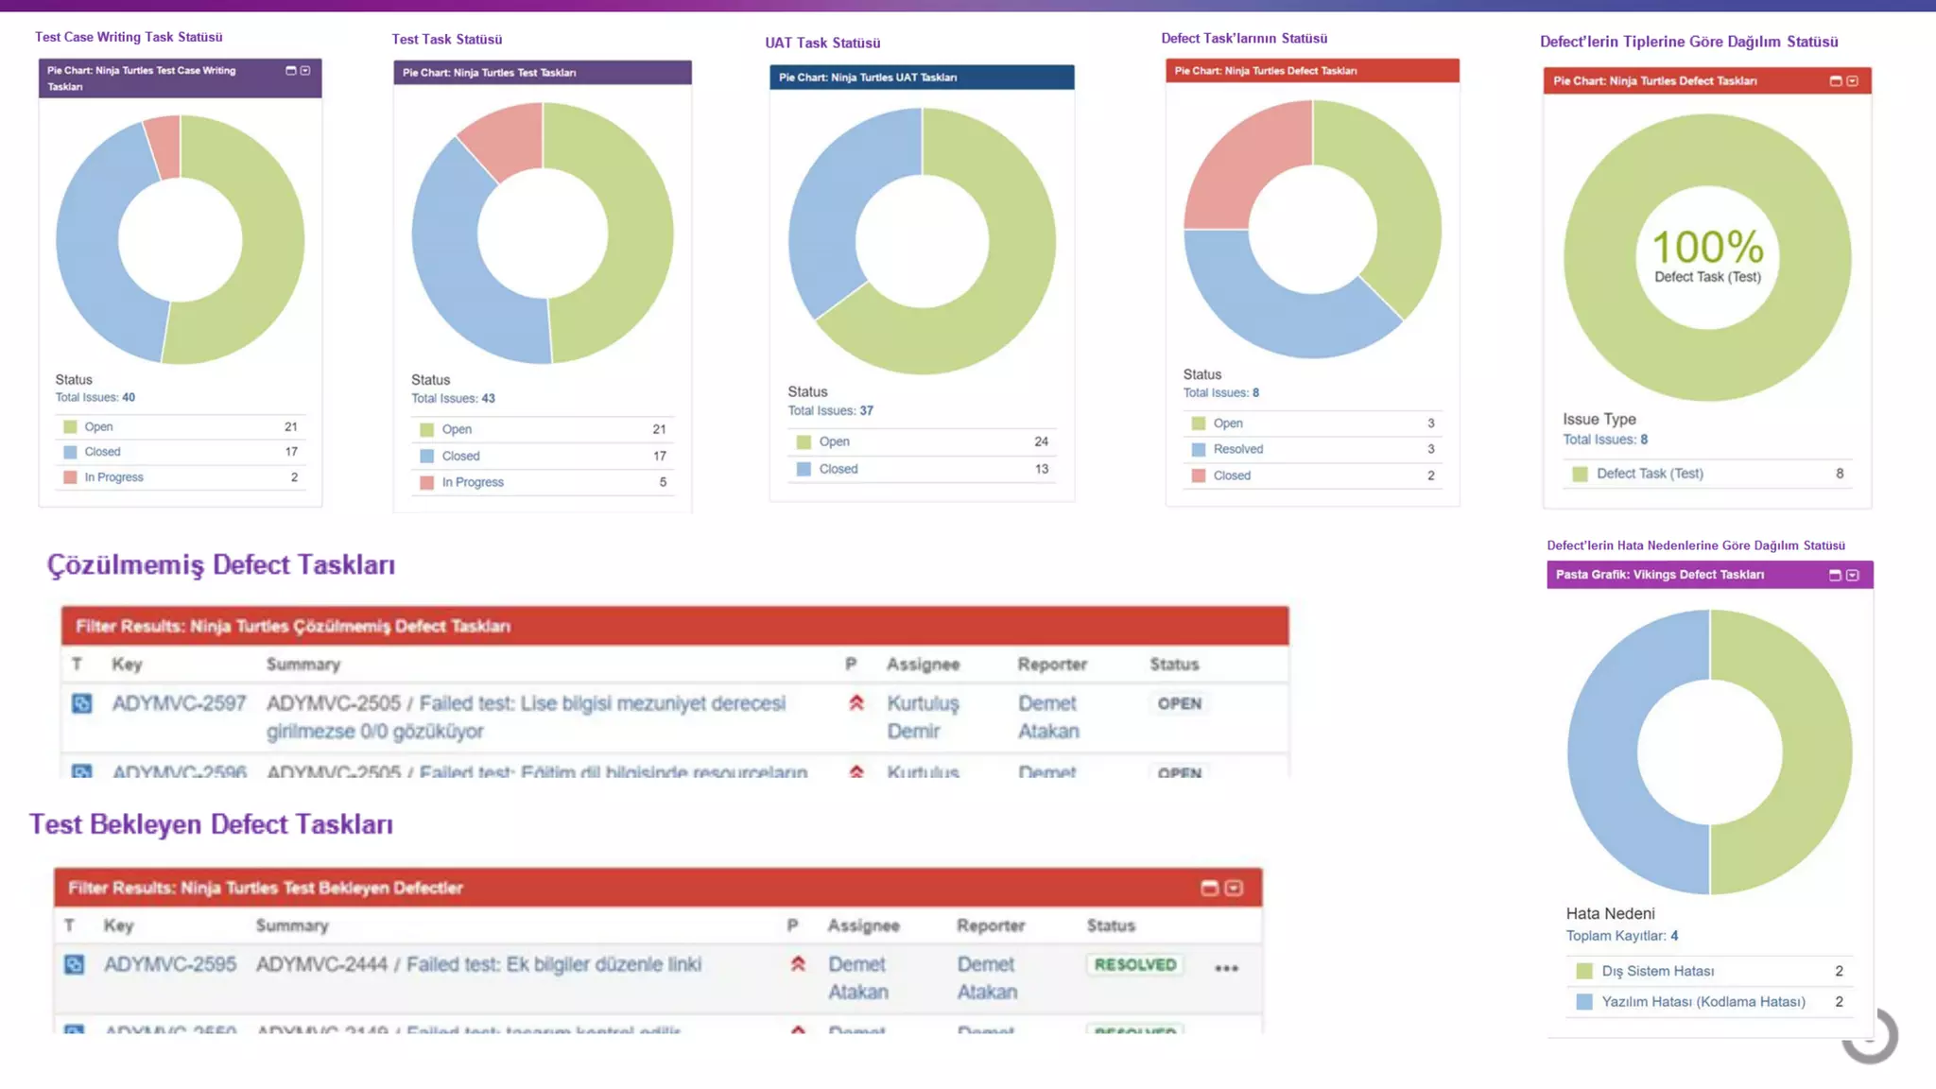Click issue type icon of ADYMVC-2597
This screenshot has width=1936, height=1089.
click(x=82, y=703)
